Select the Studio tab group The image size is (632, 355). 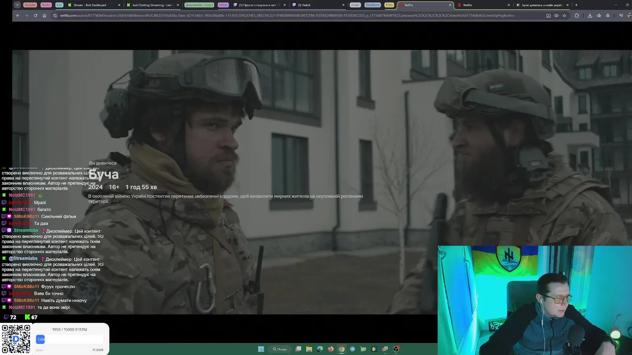click(46, 5)
